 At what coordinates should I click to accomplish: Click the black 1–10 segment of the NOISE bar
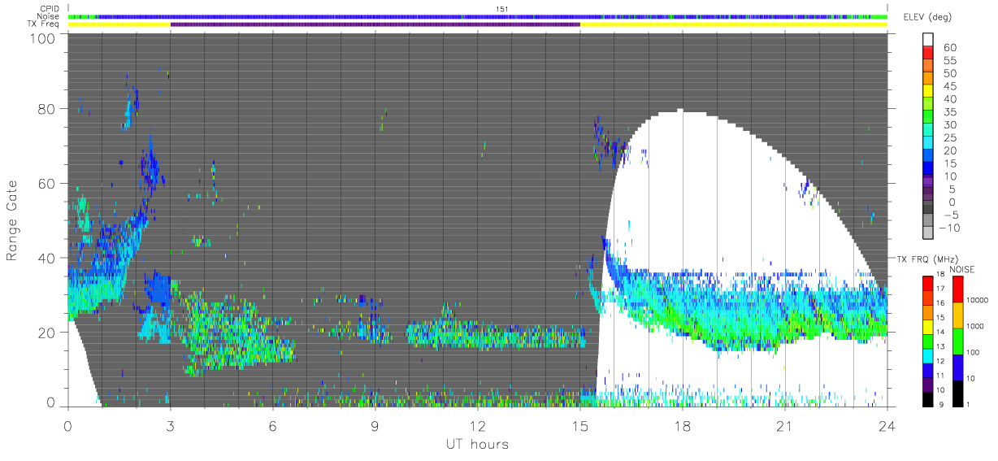pyautogui.click(x=957, y=394)
